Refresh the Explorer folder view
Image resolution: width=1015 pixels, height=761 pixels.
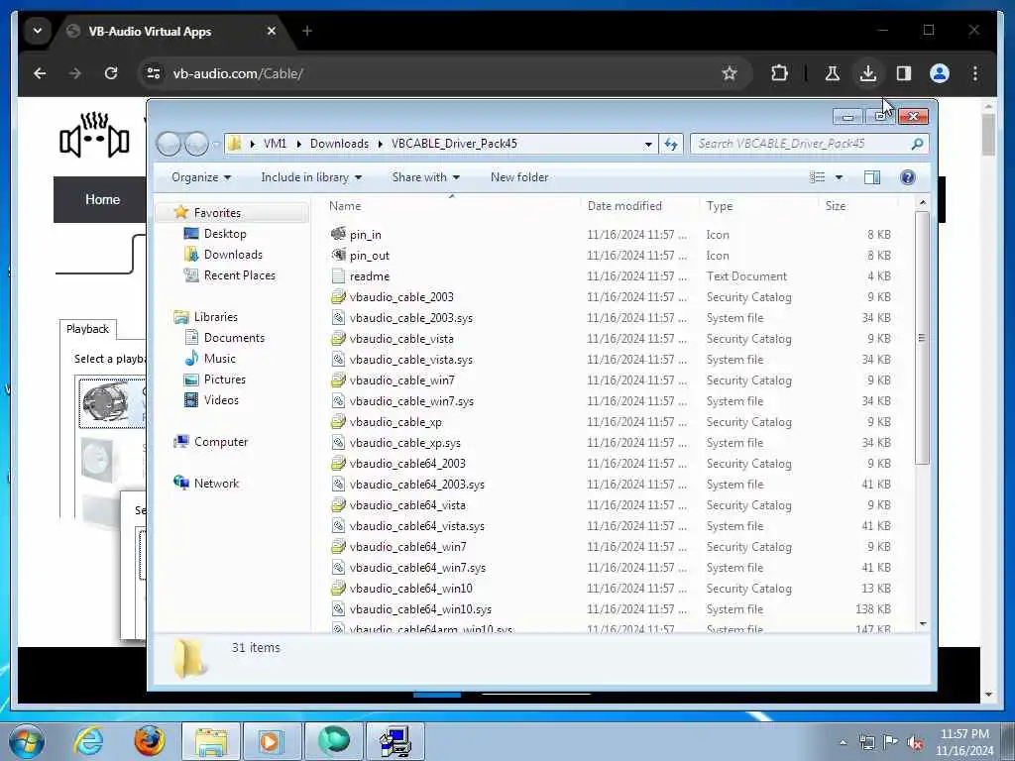tap(671, 144)
